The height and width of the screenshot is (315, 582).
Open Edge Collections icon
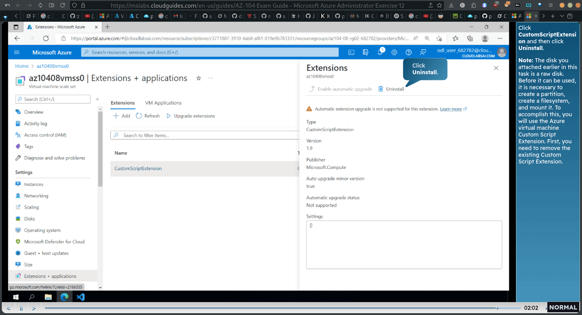470,38
